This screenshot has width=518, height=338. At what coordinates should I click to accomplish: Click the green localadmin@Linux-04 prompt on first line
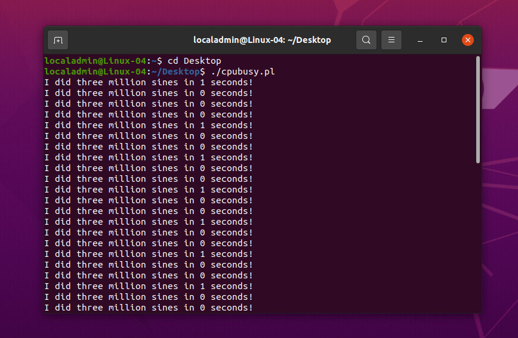point(95,61)
